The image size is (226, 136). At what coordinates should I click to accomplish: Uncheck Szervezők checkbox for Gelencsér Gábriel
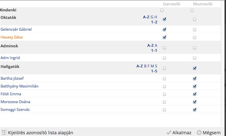pos(164,29)
